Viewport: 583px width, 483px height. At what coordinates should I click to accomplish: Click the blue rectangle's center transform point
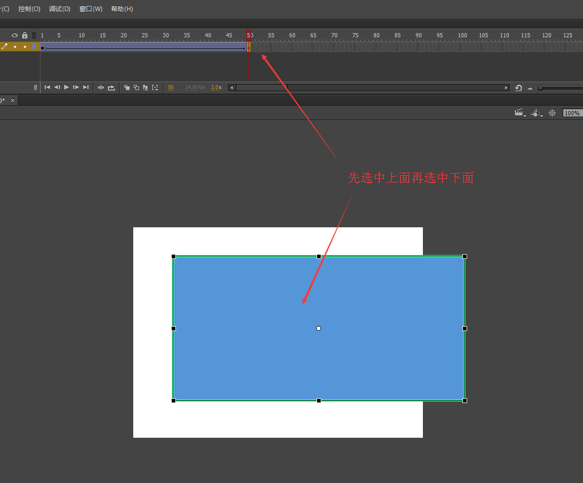pyautogui.click(x=319, y=328)
